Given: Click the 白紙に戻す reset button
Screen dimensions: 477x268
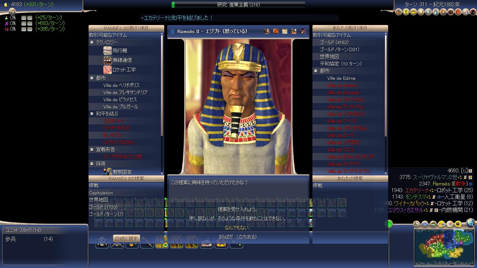Looking at the screenshot, I should (127, 239).
